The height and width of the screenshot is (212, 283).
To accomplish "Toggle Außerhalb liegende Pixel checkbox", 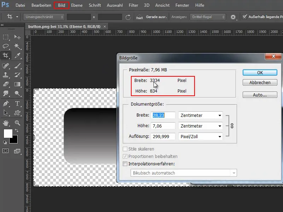I will [x=244, y=17].
